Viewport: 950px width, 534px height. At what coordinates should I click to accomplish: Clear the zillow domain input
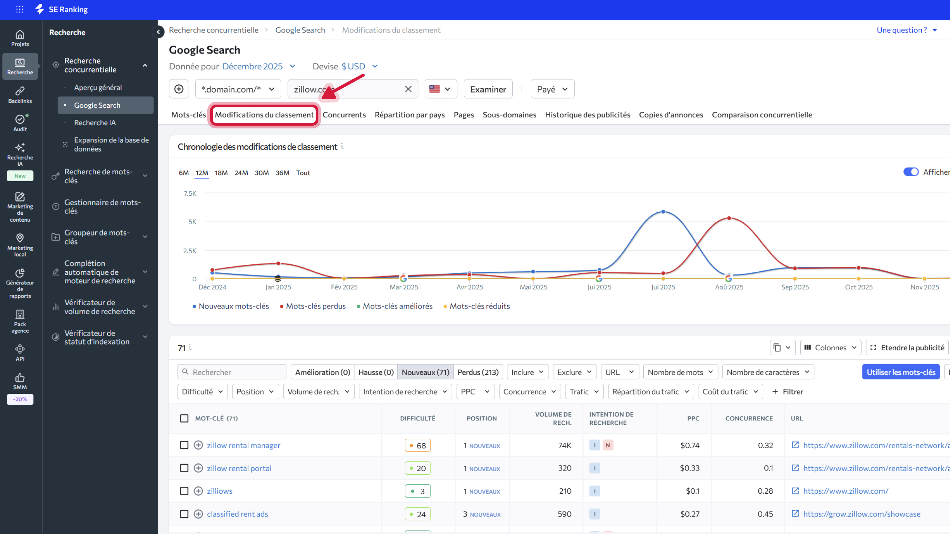(408, 89)
